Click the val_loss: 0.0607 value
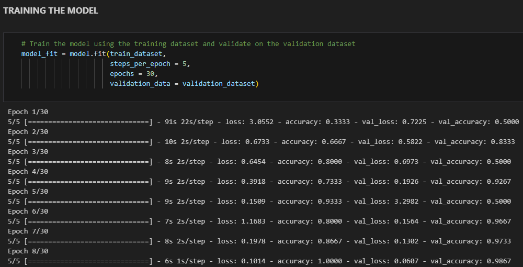 tap(386, 261)
